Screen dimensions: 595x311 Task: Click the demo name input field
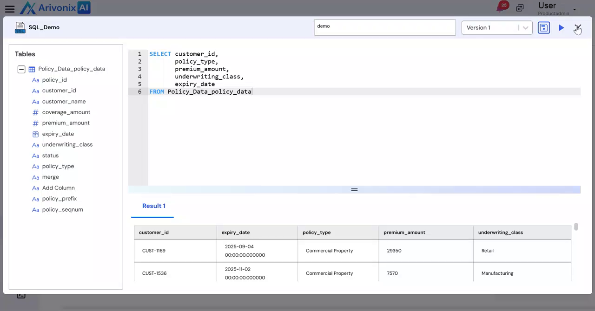click(384, 27)
